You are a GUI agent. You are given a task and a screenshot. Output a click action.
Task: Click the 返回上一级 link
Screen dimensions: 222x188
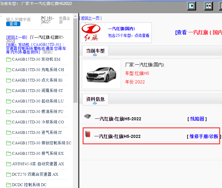[x=17, y=37]
